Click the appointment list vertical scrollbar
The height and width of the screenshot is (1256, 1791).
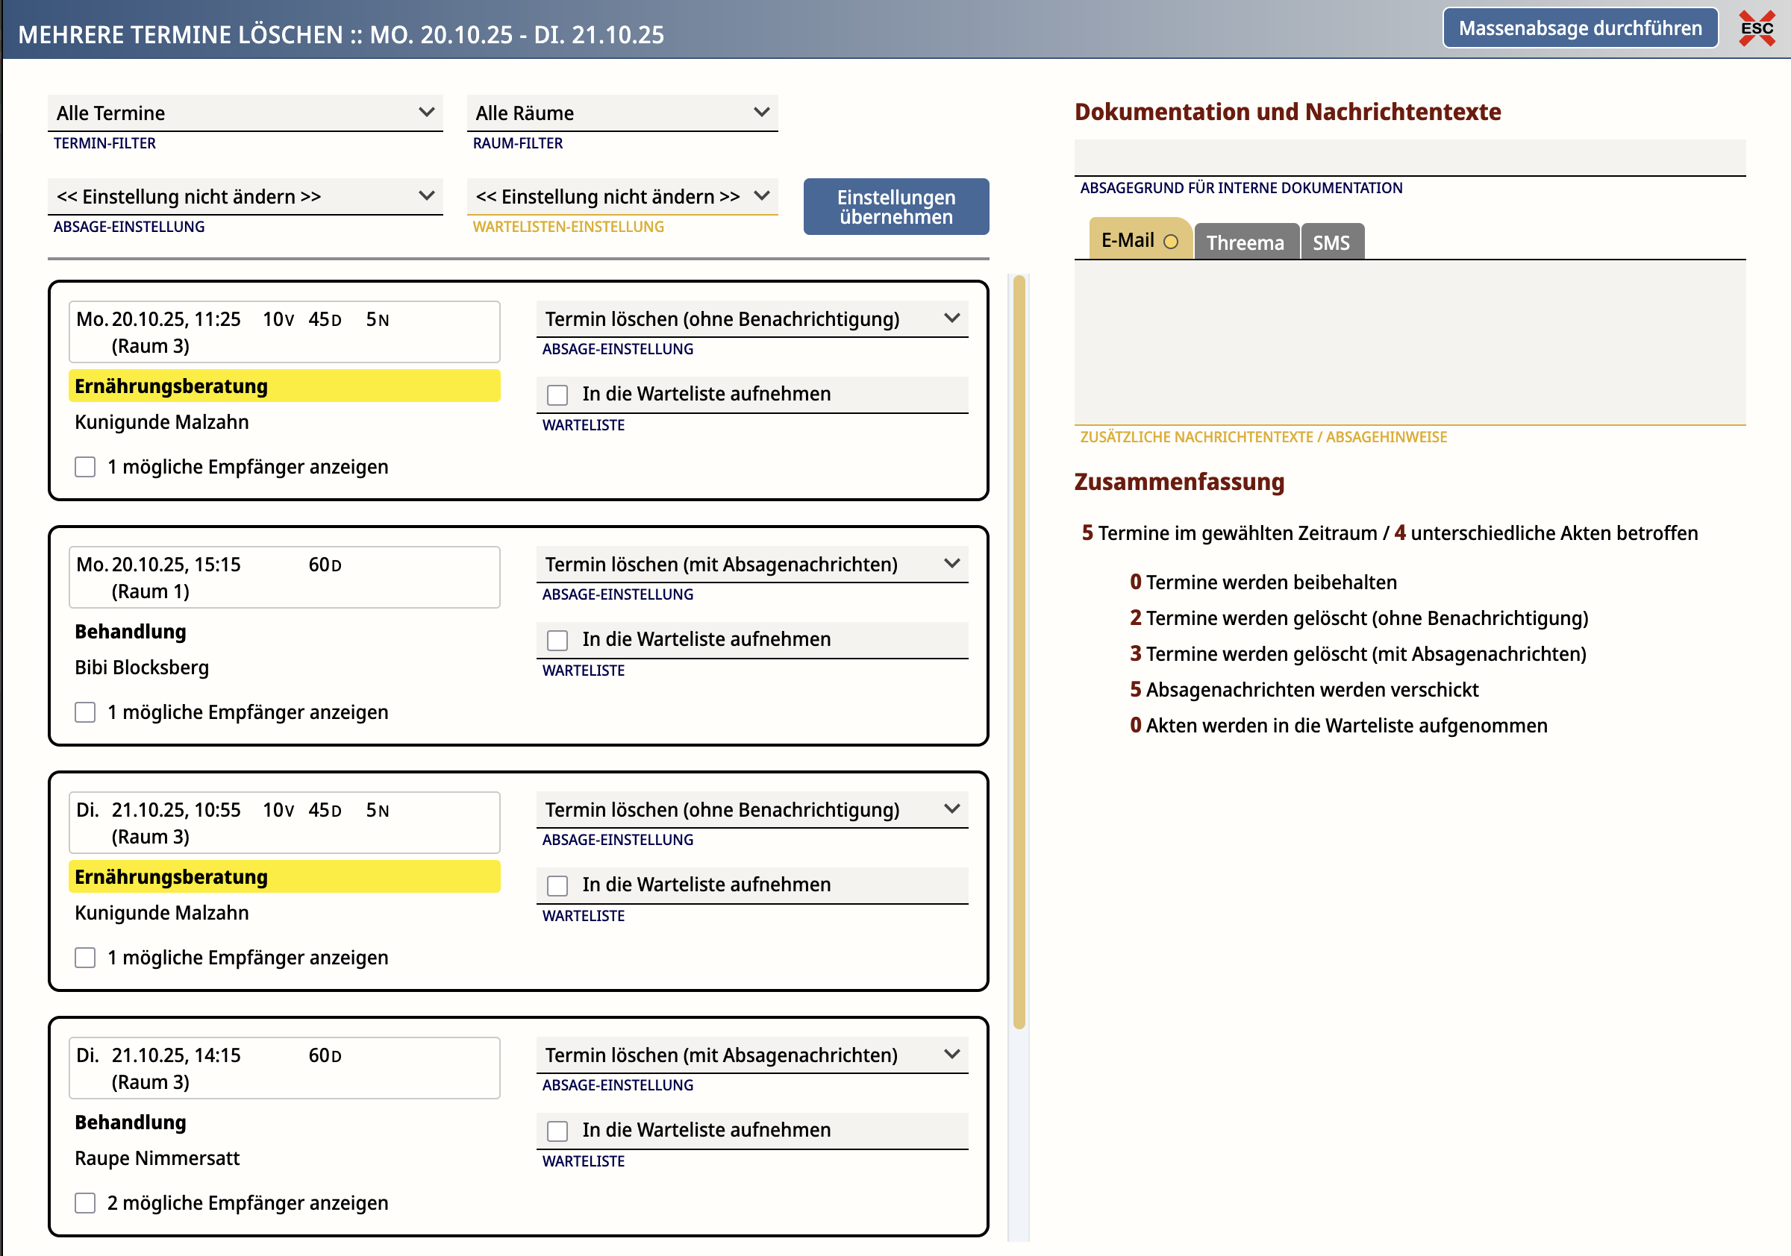coord(1018,651)
